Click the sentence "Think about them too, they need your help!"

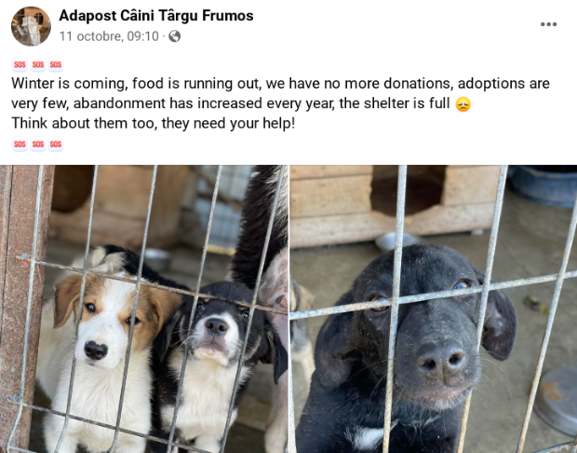[x=153, y=123]
